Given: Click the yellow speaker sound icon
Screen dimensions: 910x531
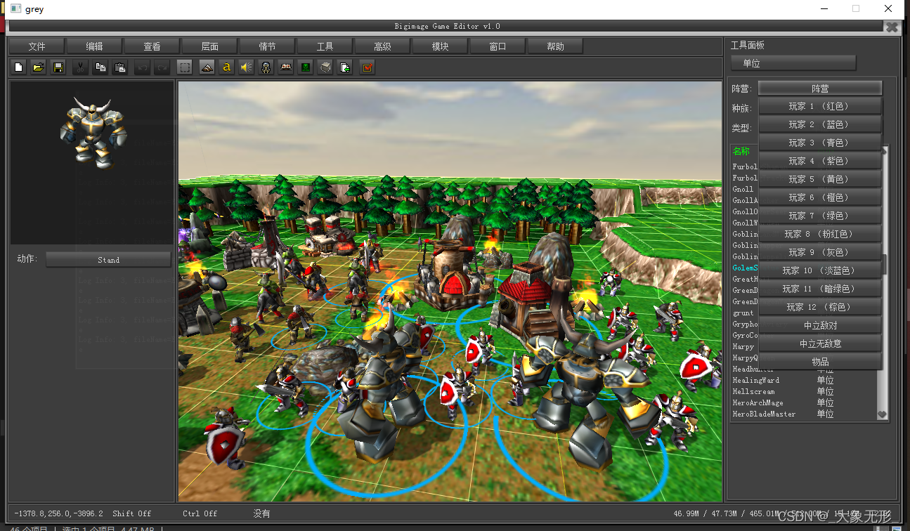Looking at the screenshot, I should (246, 67).
